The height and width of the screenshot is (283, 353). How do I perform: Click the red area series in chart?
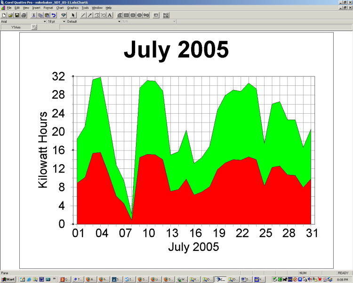click(x=141, y=198)
